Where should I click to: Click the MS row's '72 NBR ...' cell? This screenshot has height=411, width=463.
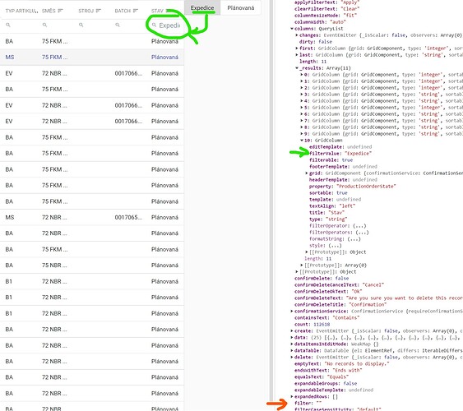click(54, 218)
